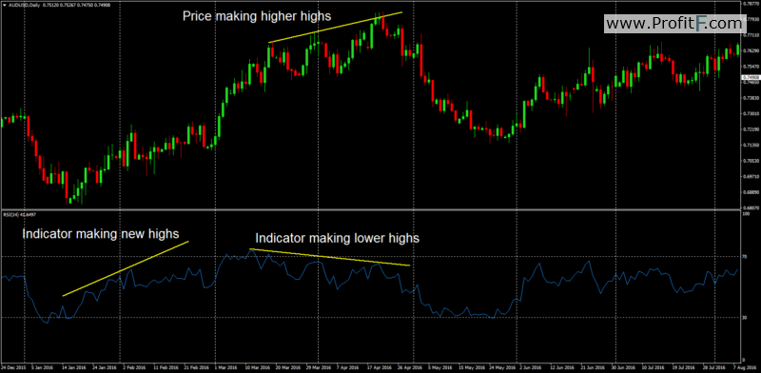Click the triangle beside AUDUSD,Daily title
Image resolution: width=761 pixels, height=373 pixels.
tap(4, 5)
